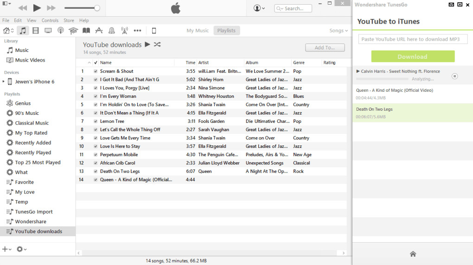The height and width of the screenshot is (265, 473).
Task: Open the Songs view dropdown
Action: [339, 31]
